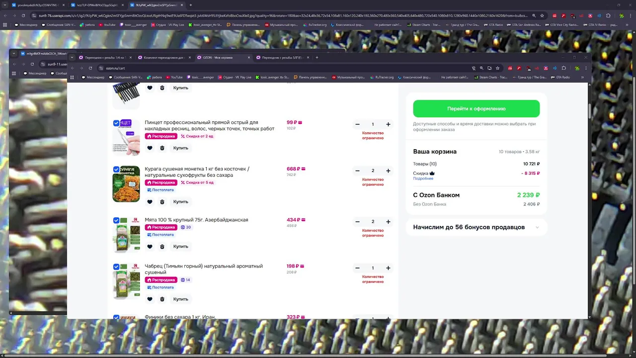Favorite the Курага сушеная монетка item

pyautogui.click(x=150, y=202)
